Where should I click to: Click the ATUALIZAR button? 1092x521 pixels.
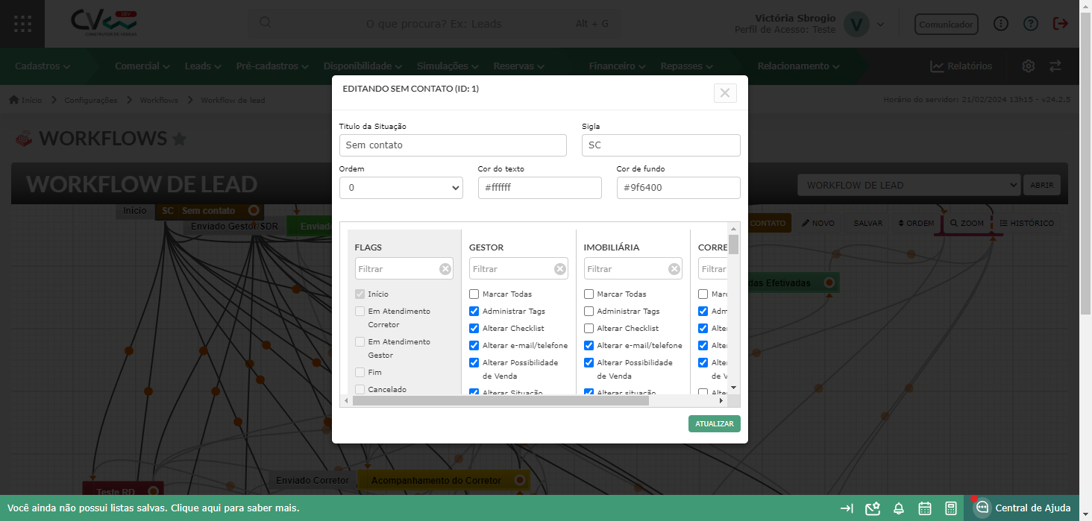tap(715, 424)
